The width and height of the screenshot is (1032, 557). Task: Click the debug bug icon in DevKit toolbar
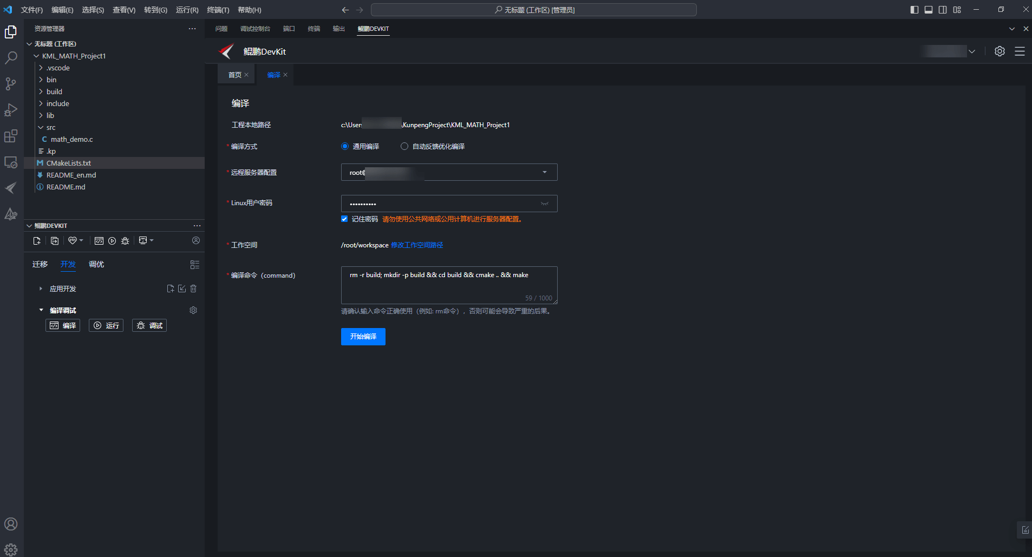125,241
